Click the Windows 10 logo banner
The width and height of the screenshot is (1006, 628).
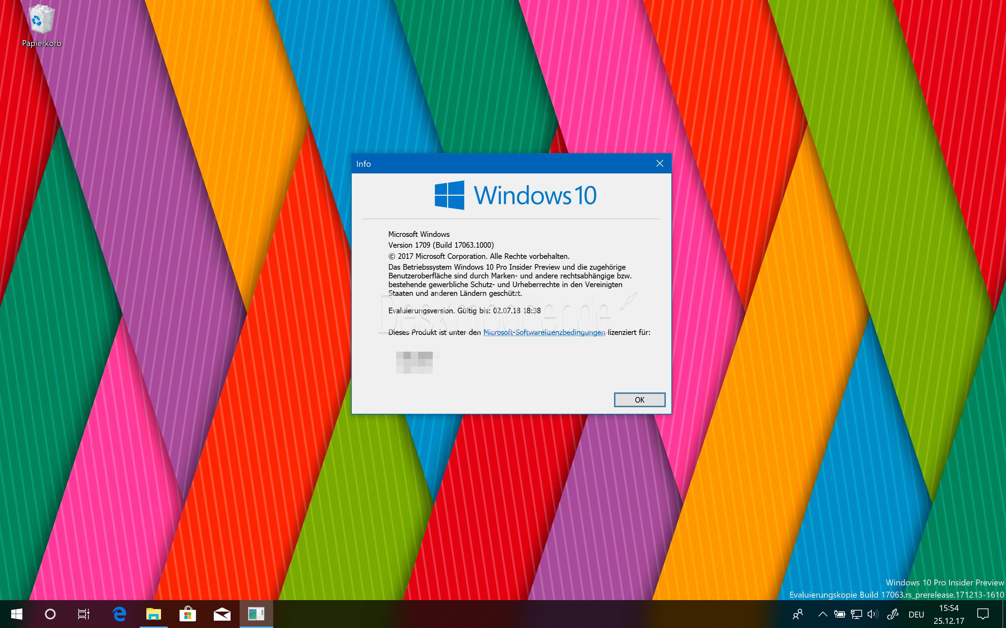click(x=516, y=195)
